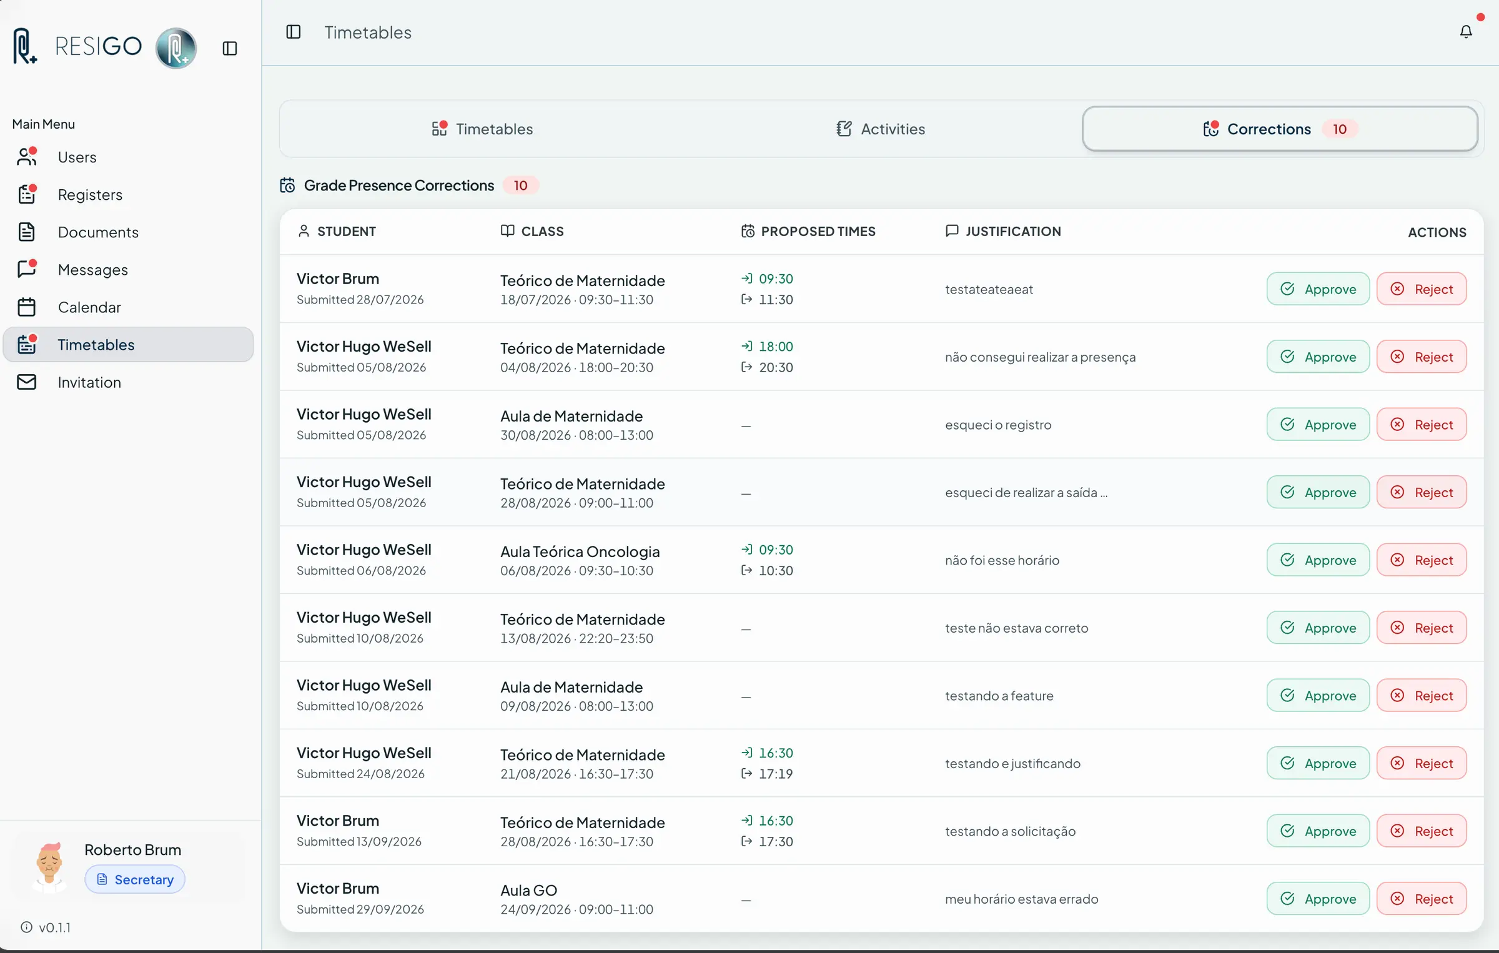The width and height of the screenshot is (1499, 953).
Task: Click the PROPOSED TIMES column header
Action: click(x=808, y=232)
